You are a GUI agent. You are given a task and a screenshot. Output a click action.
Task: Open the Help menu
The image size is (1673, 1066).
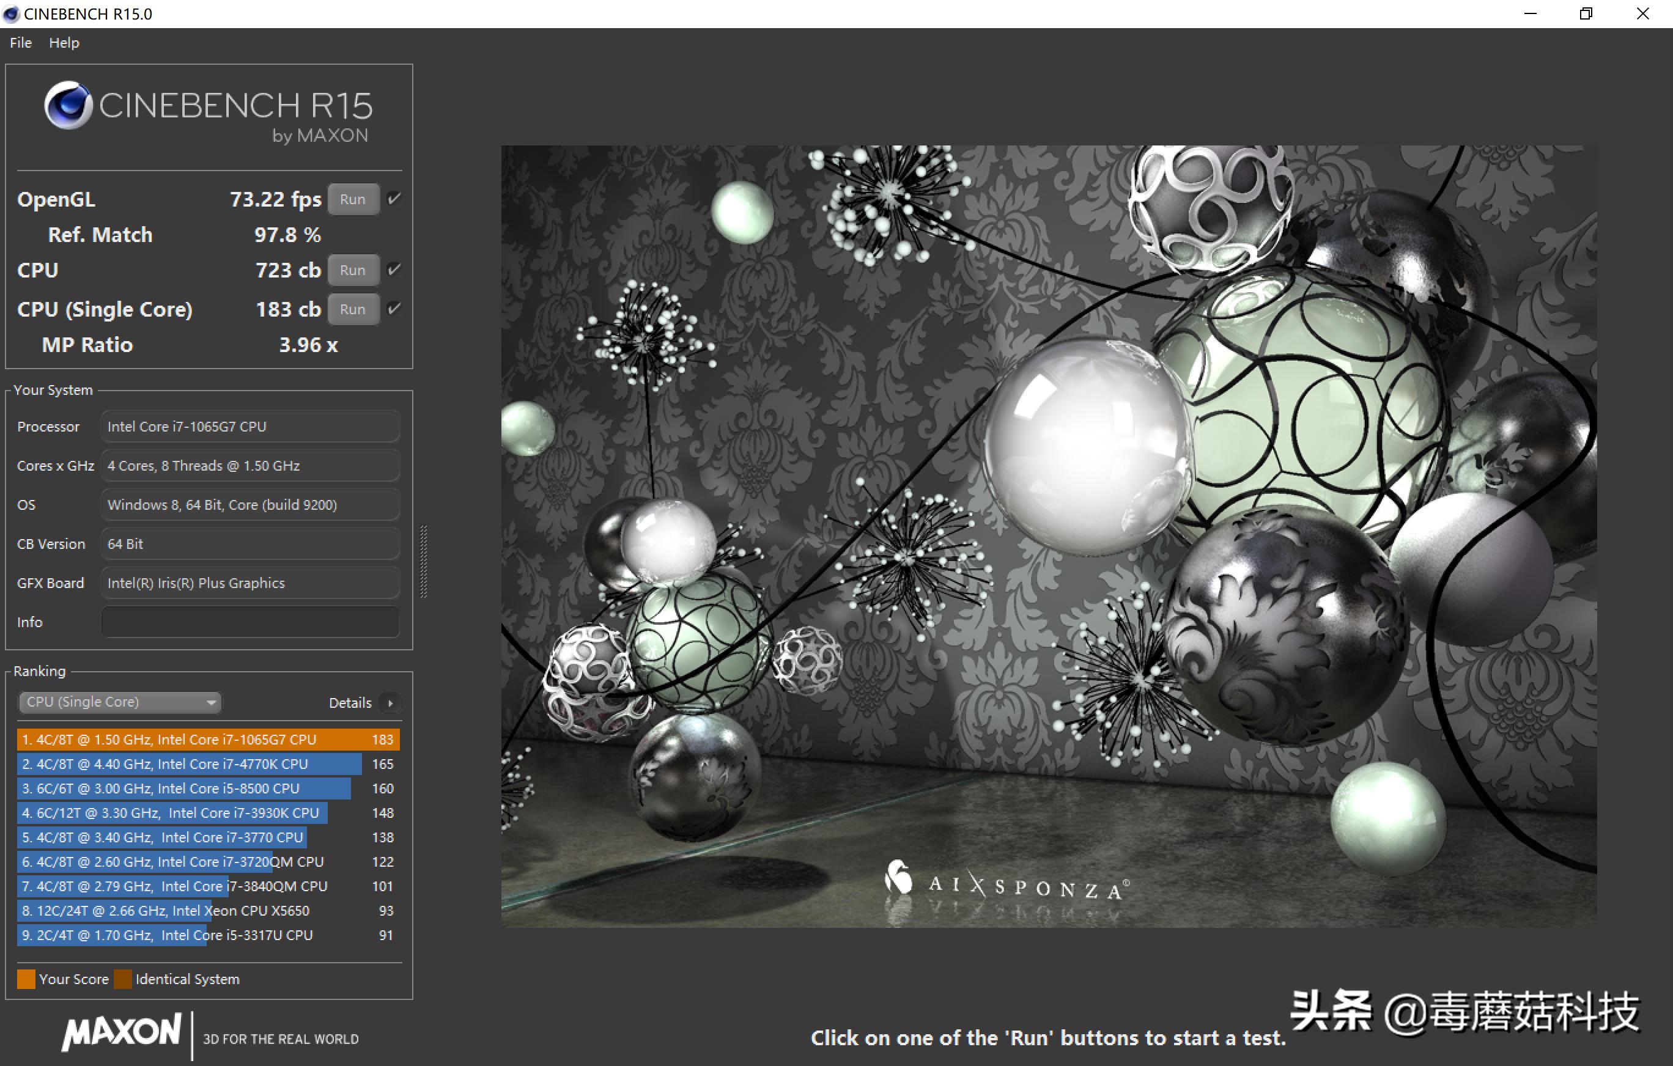(x=64, y=43)
